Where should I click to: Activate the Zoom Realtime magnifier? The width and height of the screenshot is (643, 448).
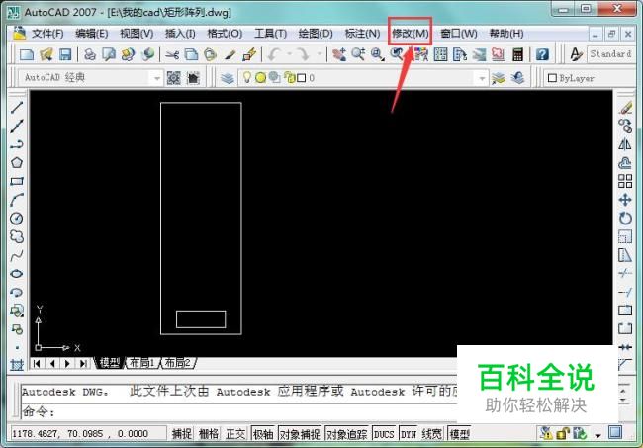pos(358,54)
